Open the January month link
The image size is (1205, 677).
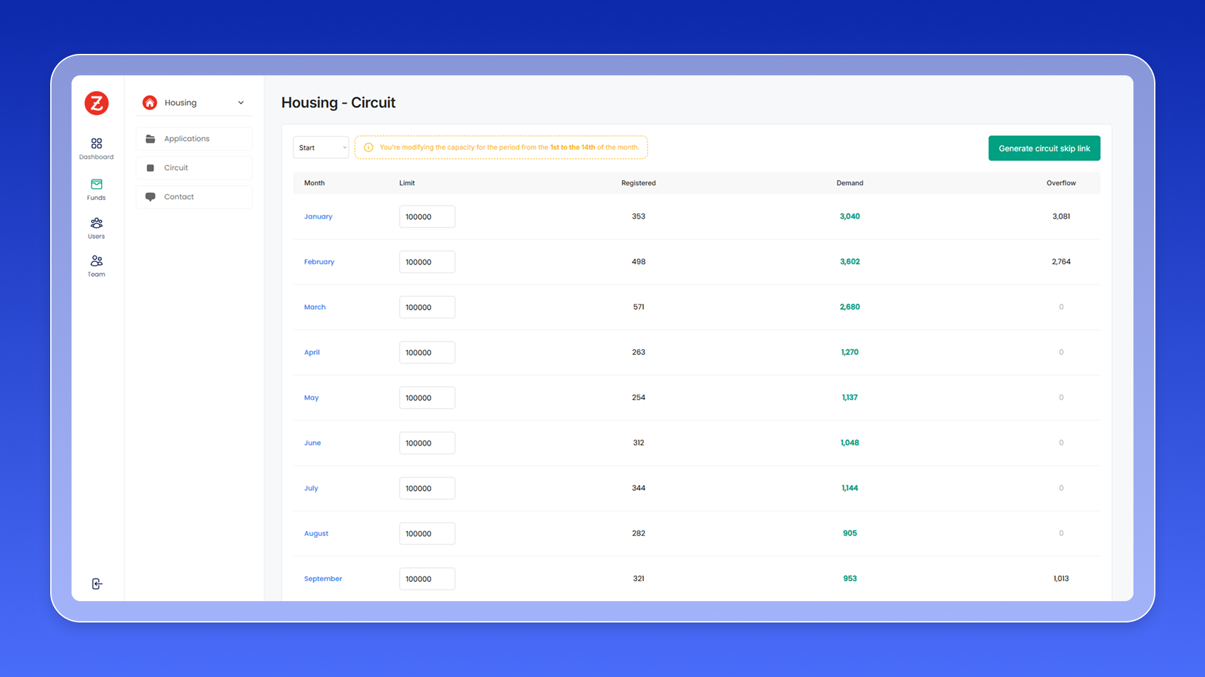[x=318, y=217]
